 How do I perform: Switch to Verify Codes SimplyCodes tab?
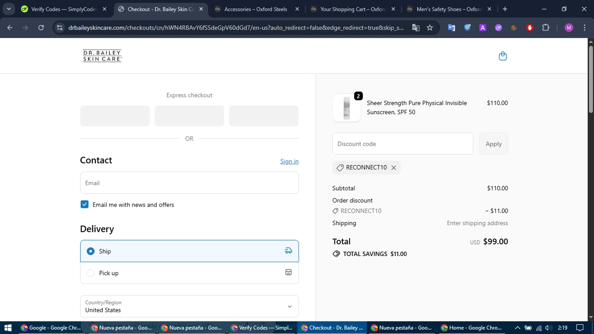point(63,9)
